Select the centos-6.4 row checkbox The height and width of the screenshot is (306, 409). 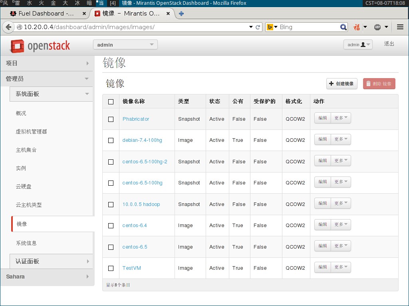tap(111, 226)
